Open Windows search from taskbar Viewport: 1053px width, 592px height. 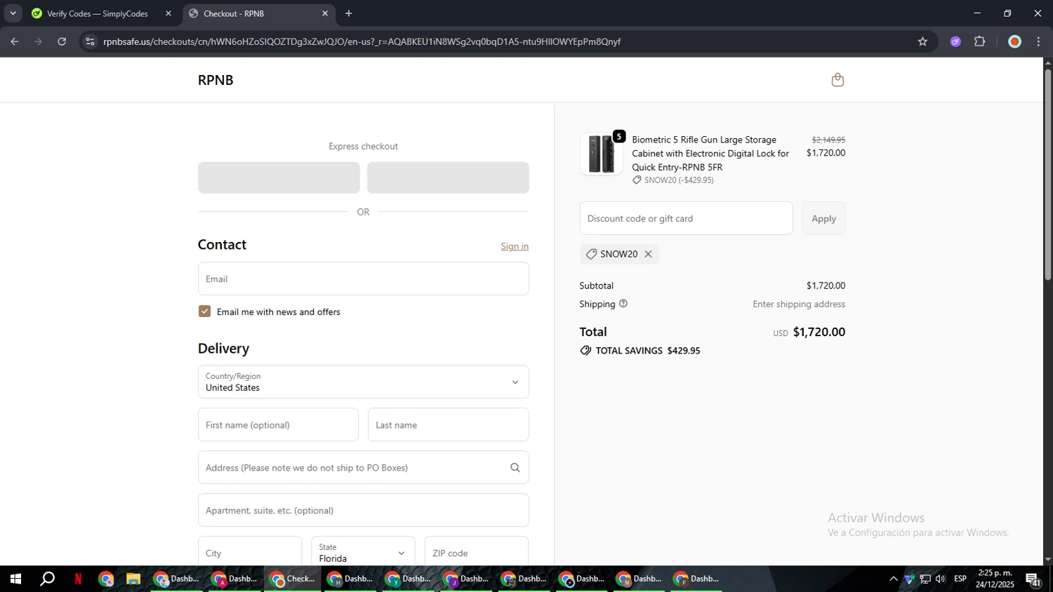[x=47, y=579]
